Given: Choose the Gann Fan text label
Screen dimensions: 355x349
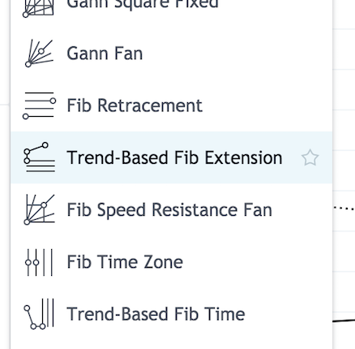Looking at the screenshot, I should 105,54.
